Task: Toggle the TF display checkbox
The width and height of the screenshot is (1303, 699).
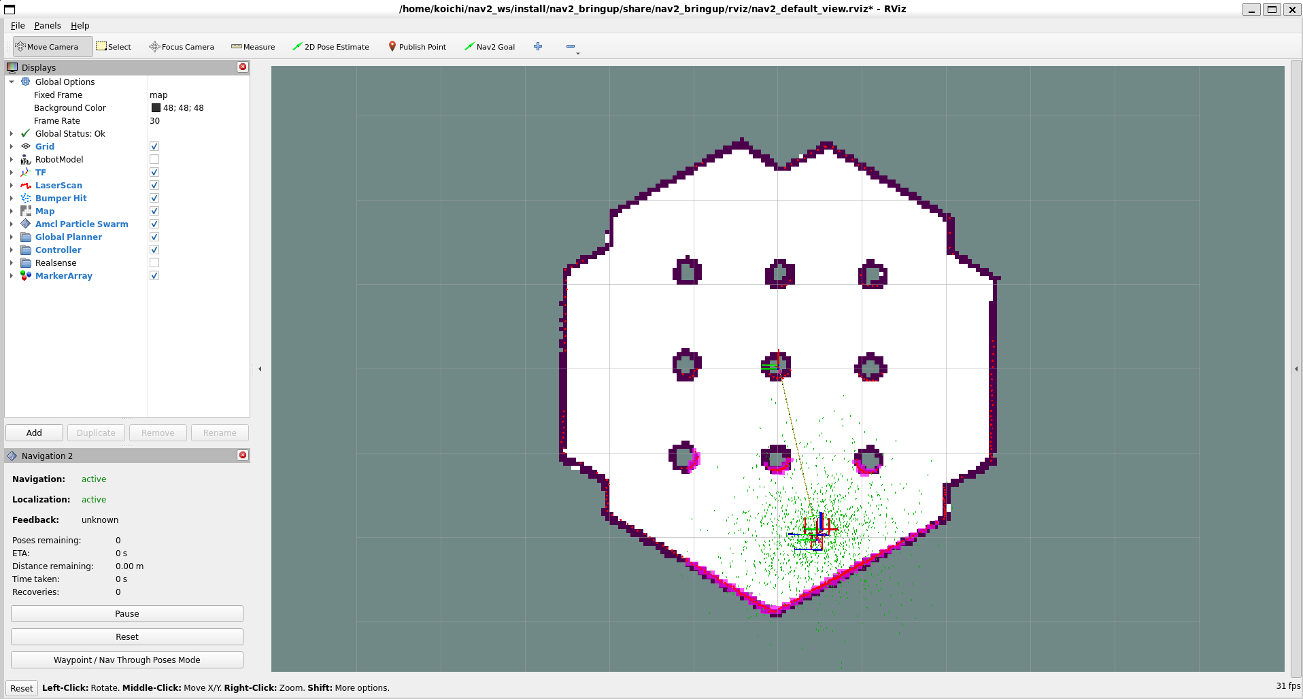Action: pyautogui.click(x=154, y=172)
